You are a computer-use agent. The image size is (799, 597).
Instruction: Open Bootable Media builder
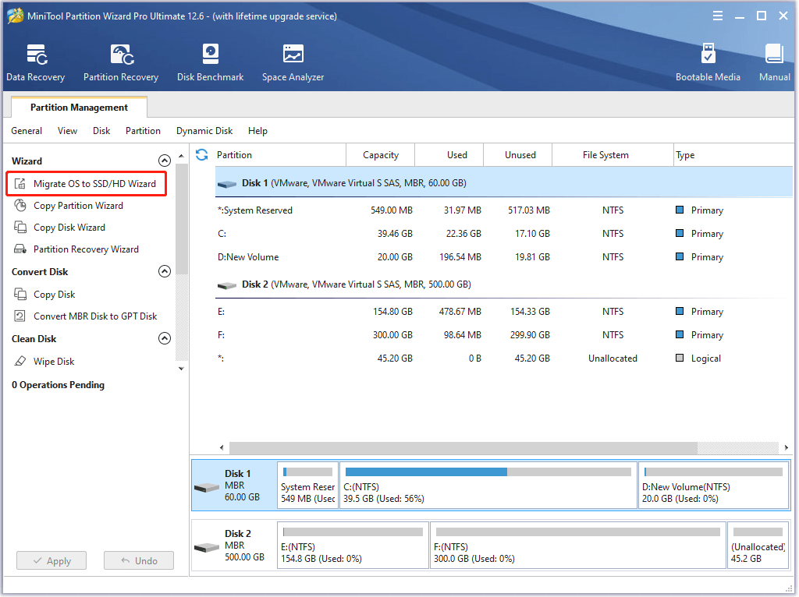click(708, 63)
